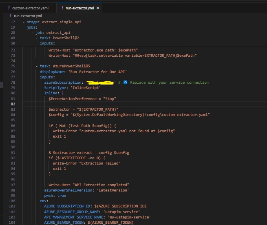Click AZURE_BEARER_TOKEN env line

tap(89, 223)
